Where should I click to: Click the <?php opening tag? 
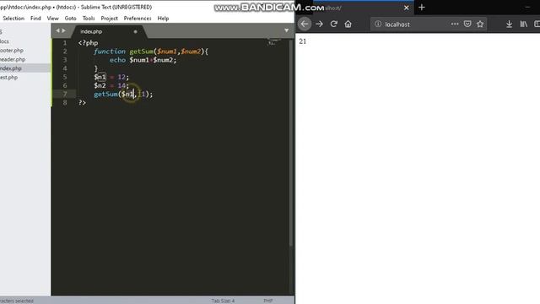88,43
